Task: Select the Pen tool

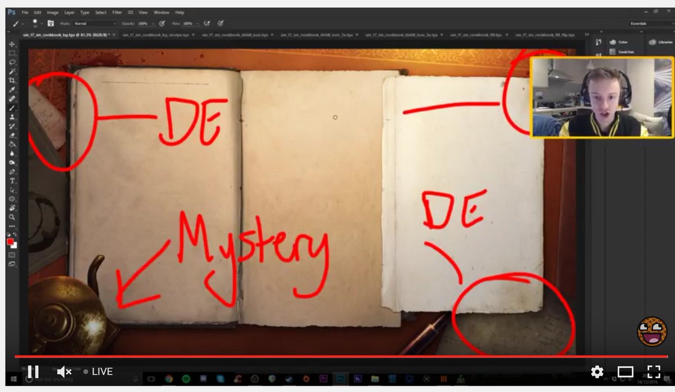Action: click(x=12, y=171)
